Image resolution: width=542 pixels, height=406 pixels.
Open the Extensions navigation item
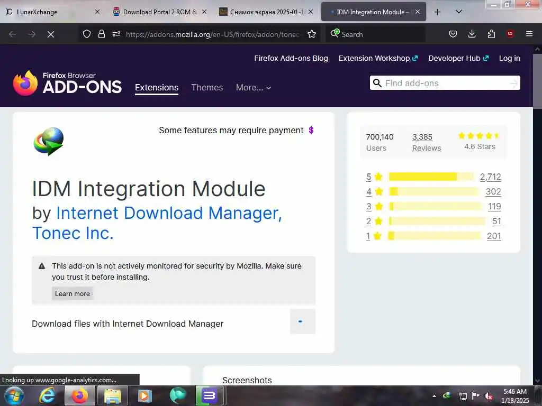(157, 87)
